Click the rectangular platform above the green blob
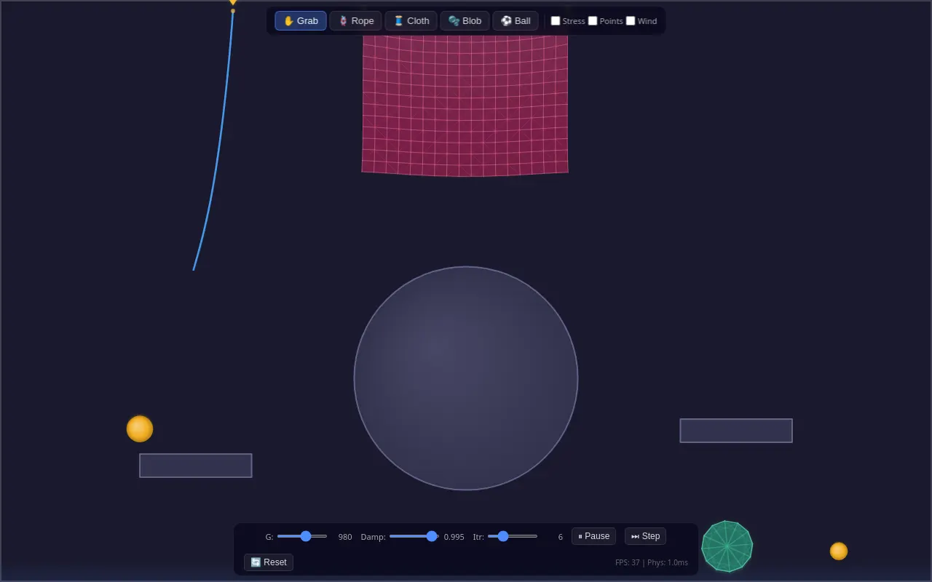 (736, 431)
